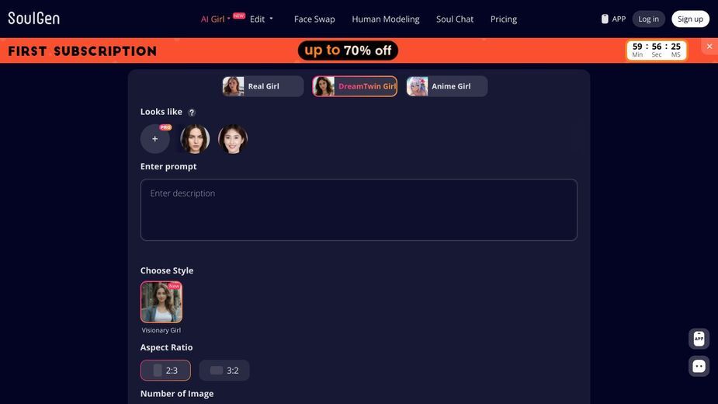The image size is (718, 404).
Task: Expand the AI Girl dropdown menu
Action: 216,19
